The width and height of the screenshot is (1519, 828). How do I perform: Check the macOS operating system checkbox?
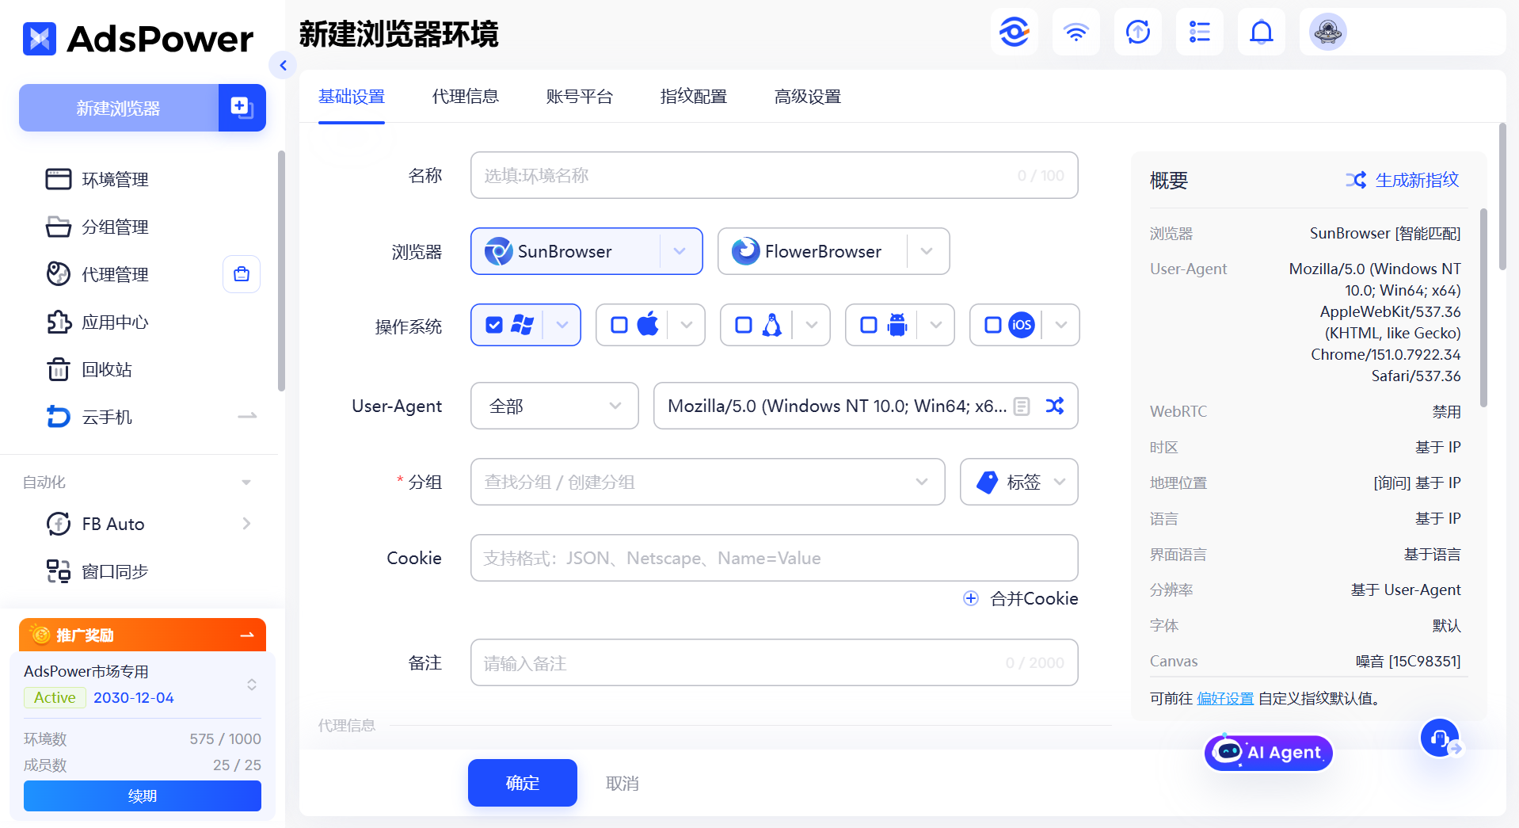619,325
